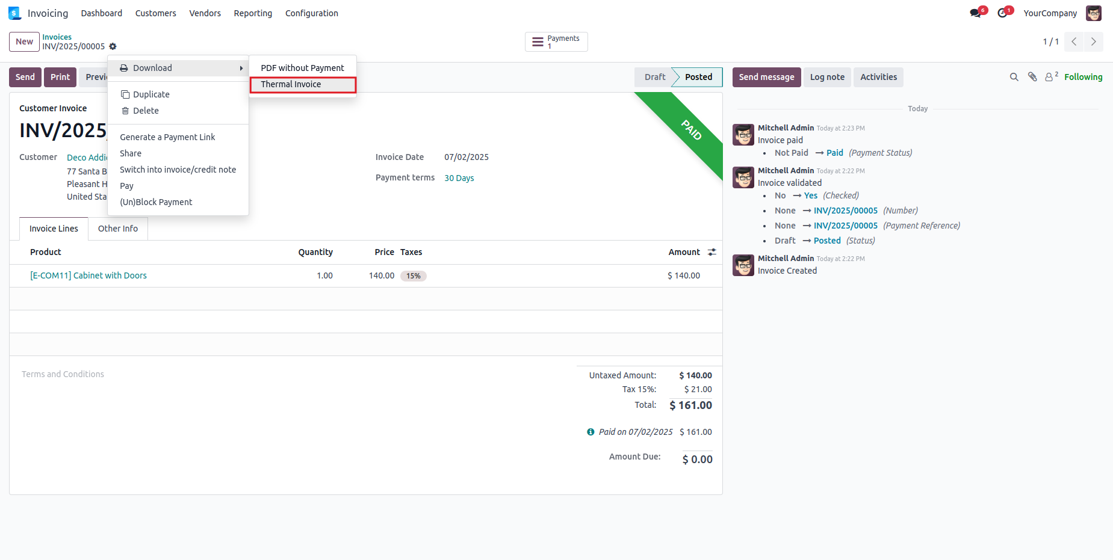The image size is (1113, 560).
Task: Sort by the Product column header
Action: (x=46, y=252)
